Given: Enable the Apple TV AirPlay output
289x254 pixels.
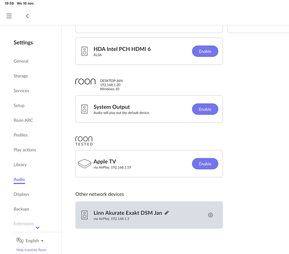Looking at the screenshot, I should pyautogui.click(x=205, y=164).
